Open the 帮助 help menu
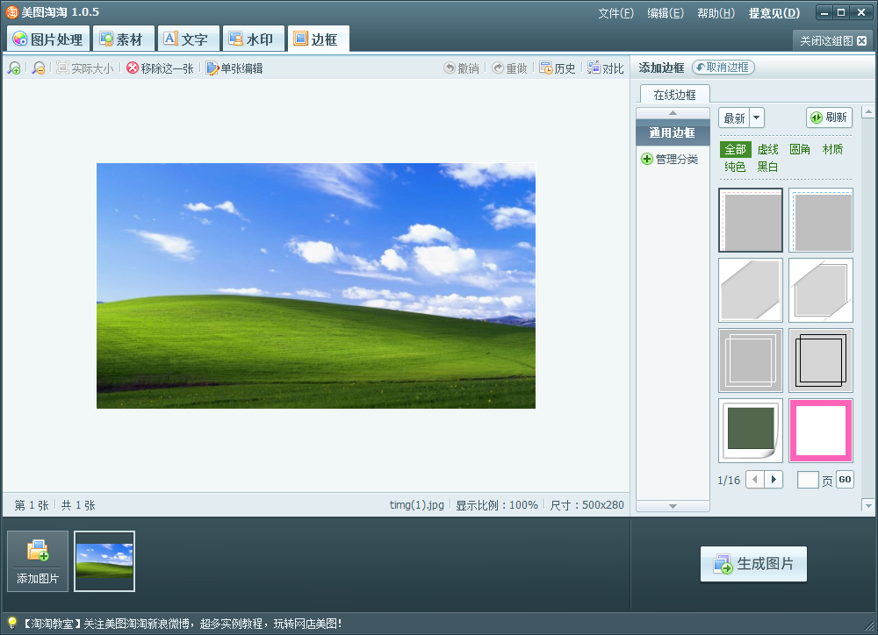This screenshot has width=878, height=635. tap(715, 12)
